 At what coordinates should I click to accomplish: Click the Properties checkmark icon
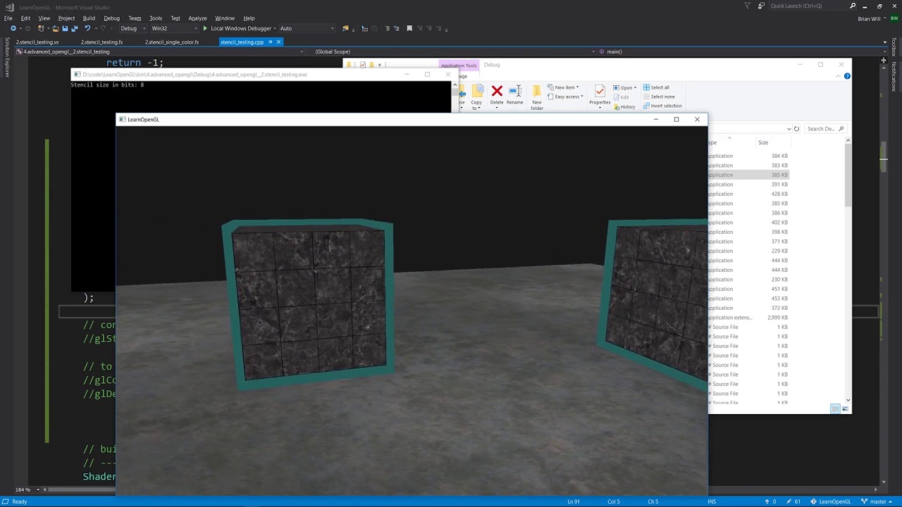[x=600, y=92]
